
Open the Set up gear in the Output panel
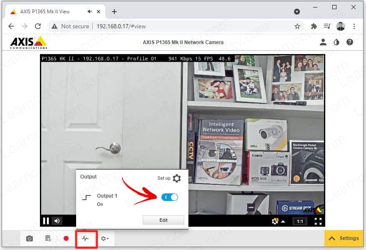coord(177,178)
